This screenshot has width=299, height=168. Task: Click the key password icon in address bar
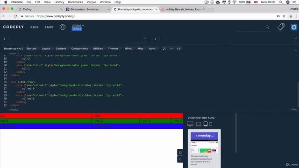point(278,16)
